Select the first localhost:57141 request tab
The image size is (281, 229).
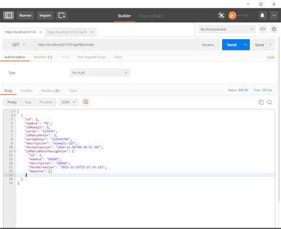[21, 32]
